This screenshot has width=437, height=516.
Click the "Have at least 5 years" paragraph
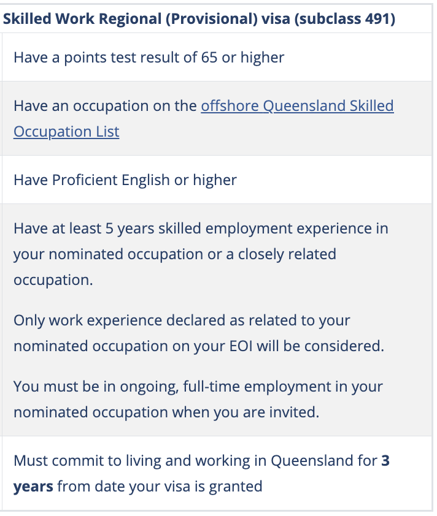[201, 229]
